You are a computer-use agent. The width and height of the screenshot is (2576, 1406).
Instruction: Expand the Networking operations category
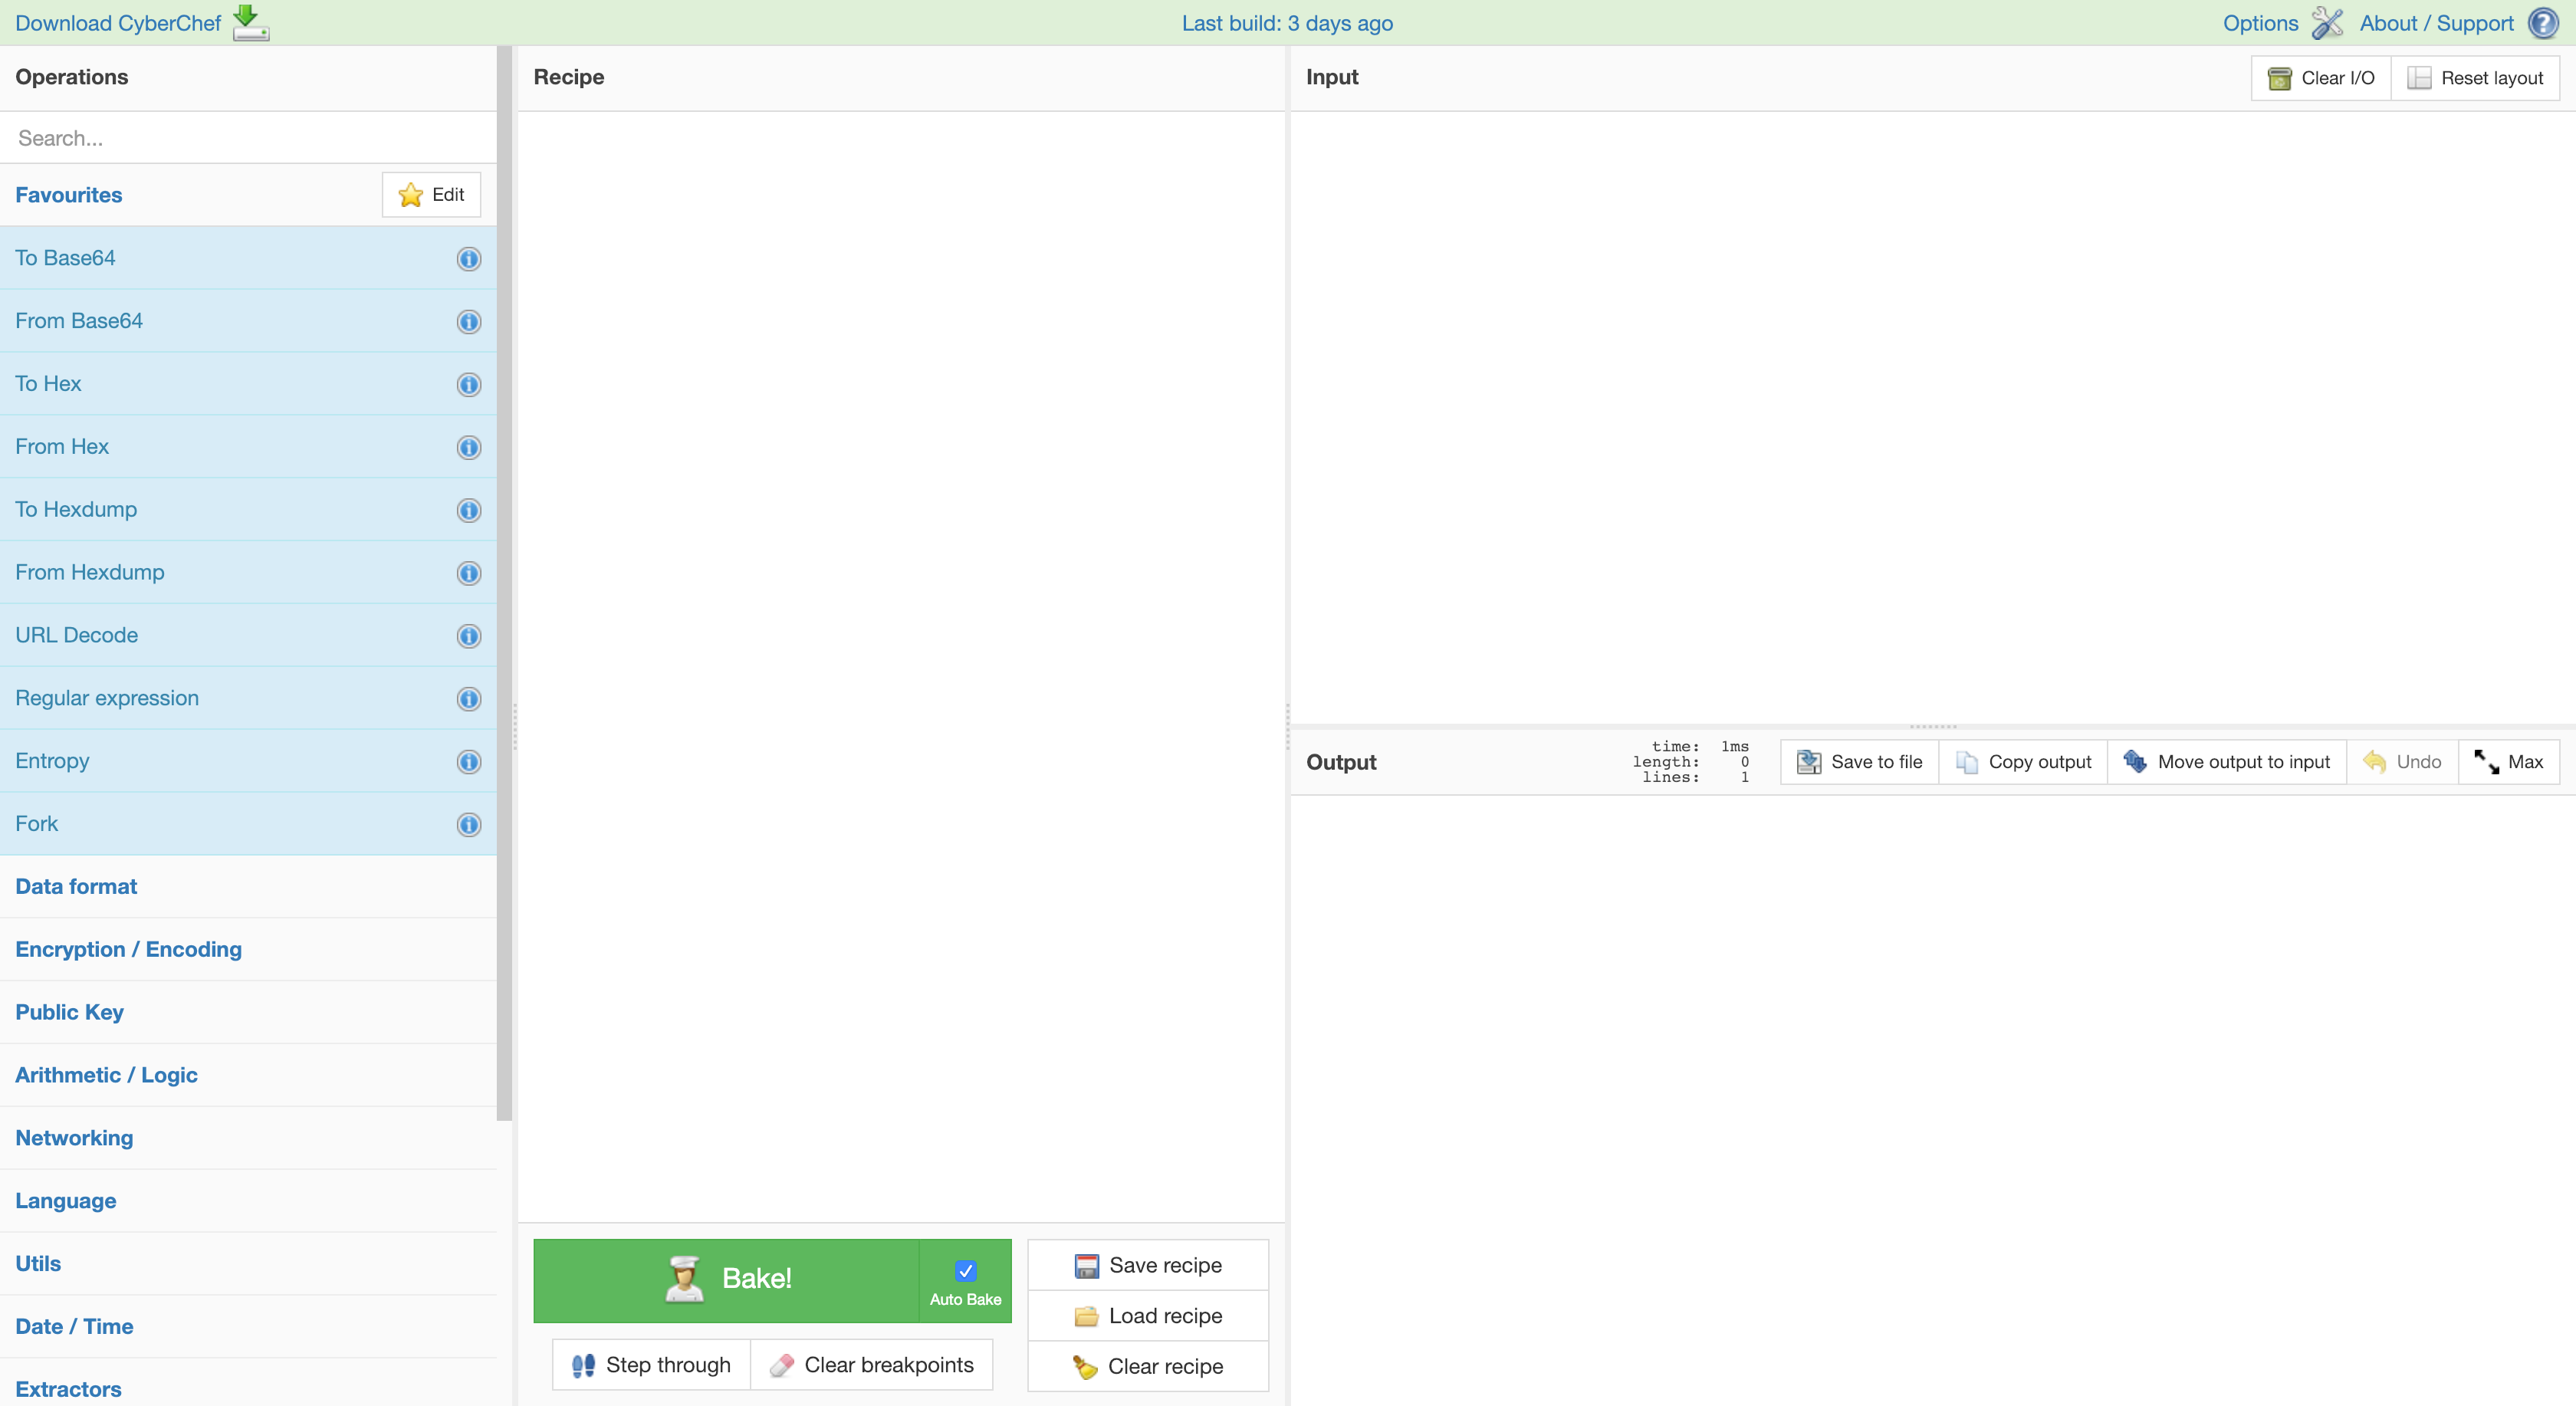[74, 1138]
